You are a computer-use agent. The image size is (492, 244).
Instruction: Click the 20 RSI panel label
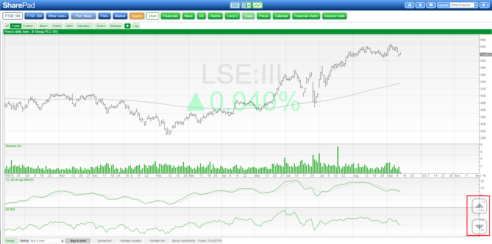coord(10,209)
